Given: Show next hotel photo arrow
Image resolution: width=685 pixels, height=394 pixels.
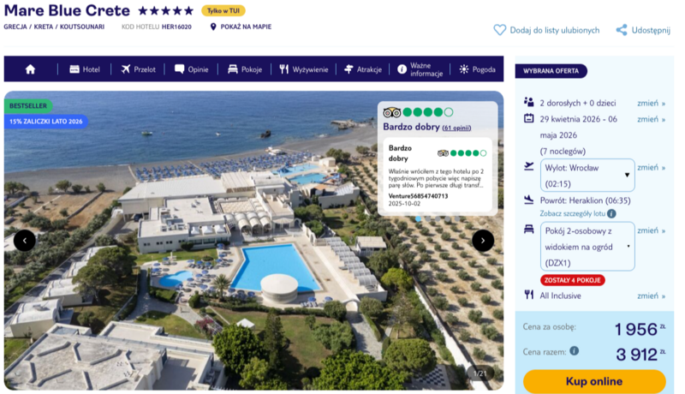Looking at the screenshot, I should (x=483, y=241).
